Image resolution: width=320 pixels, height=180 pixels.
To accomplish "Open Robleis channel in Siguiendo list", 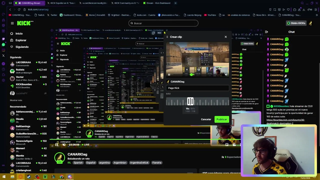I will pyautogui.click(x=28, y=71).
